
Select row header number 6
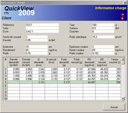6,86
